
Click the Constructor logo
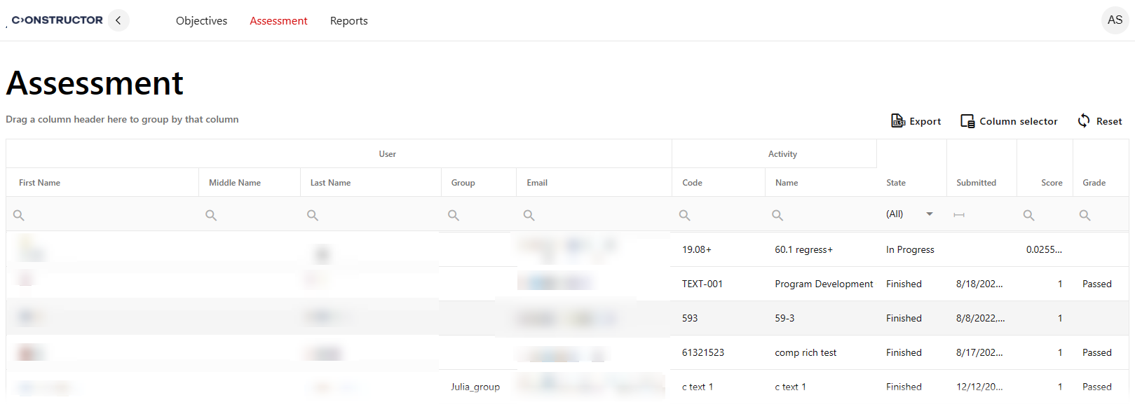[x=57, y=20]
